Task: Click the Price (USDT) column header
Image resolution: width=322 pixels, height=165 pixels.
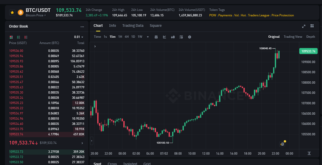Action: click(x=18, y=43)
